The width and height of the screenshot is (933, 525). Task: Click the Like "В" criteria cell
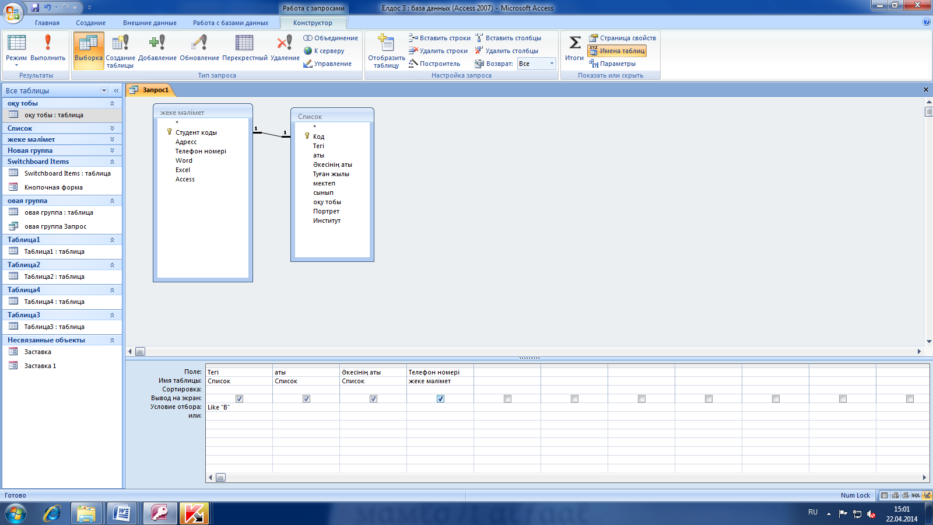[239, 407]
